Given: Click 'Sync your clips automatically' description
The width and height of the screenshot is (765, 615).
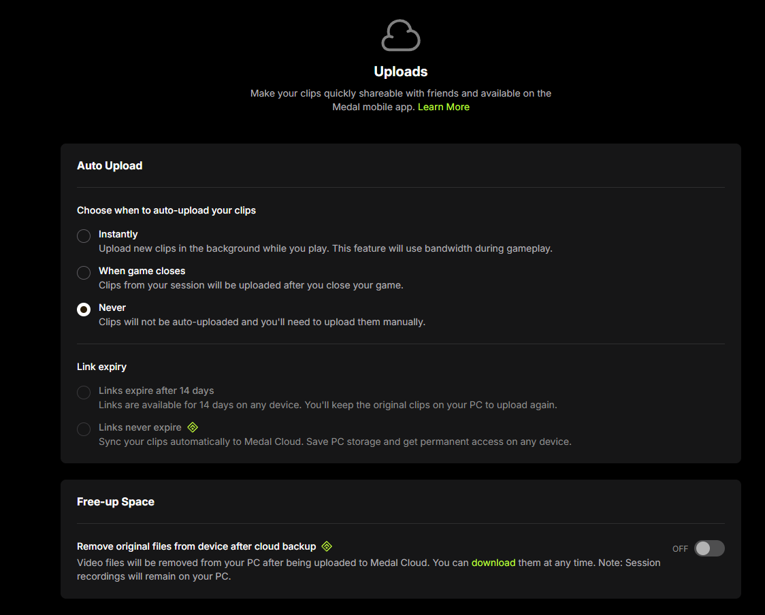Looking at the screenshot, I should [335, 442].
